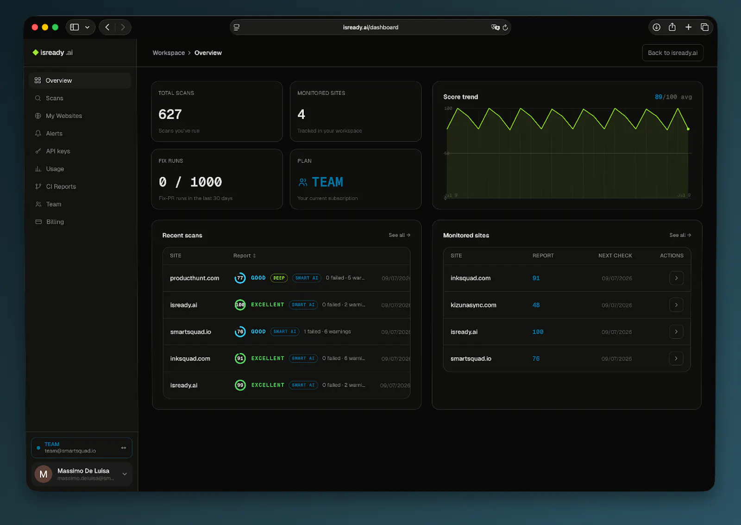The image size is (741, 525).
Task: Click the Score trend chart end point
Action: click(x=688, y=129)
